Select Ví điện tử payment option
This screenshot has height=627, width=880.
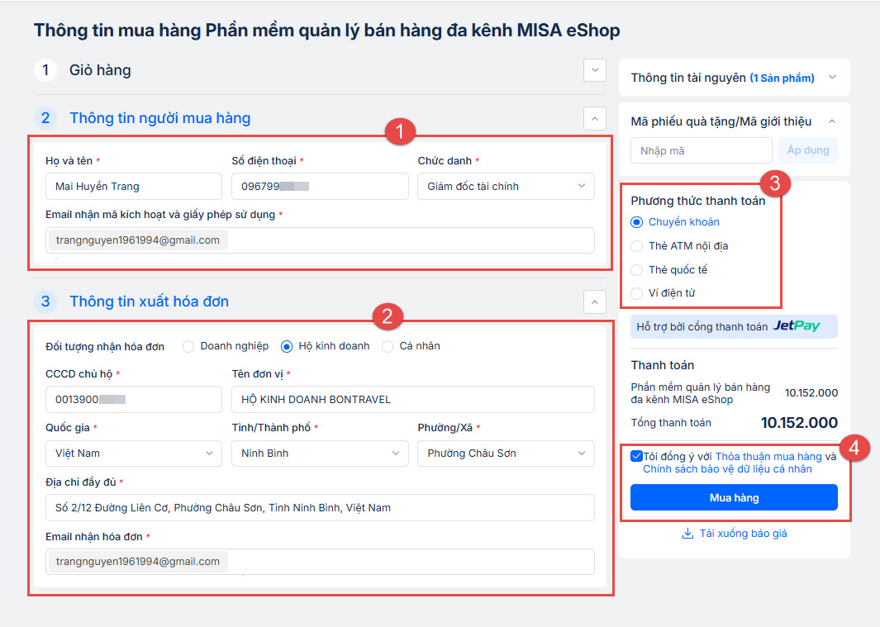click(636, 293)
